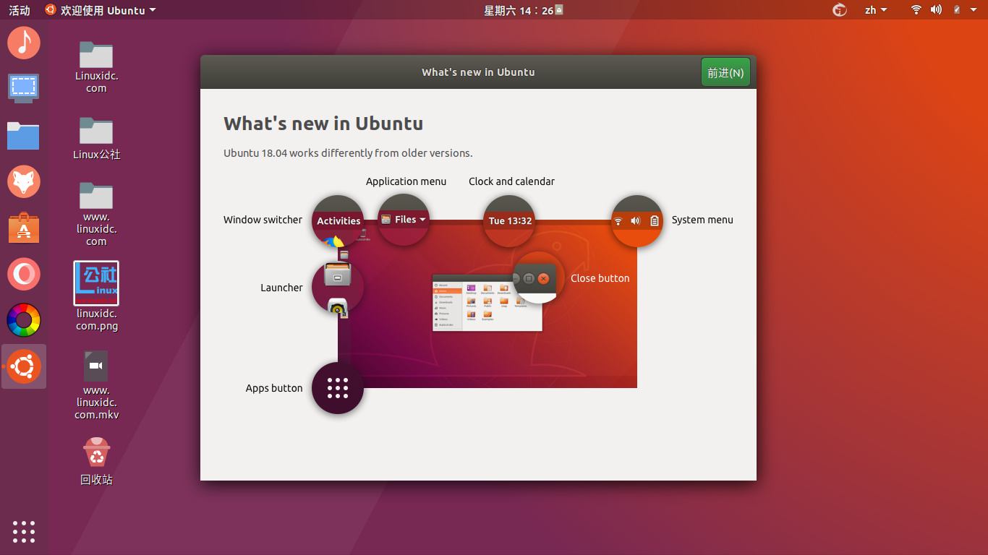Click the fcitx input method icon in top bar
This screenshot has width=988, height=555.
coord(839,10)
